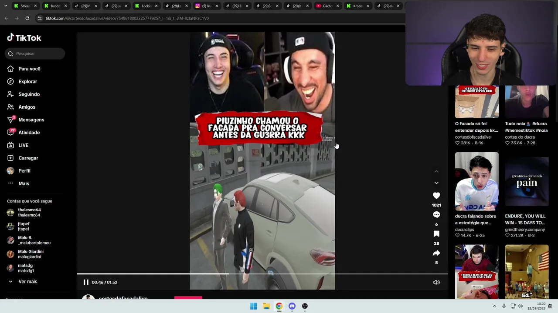Save video with the bookmark icon
The image size is (558, 313).
point(436,234)
